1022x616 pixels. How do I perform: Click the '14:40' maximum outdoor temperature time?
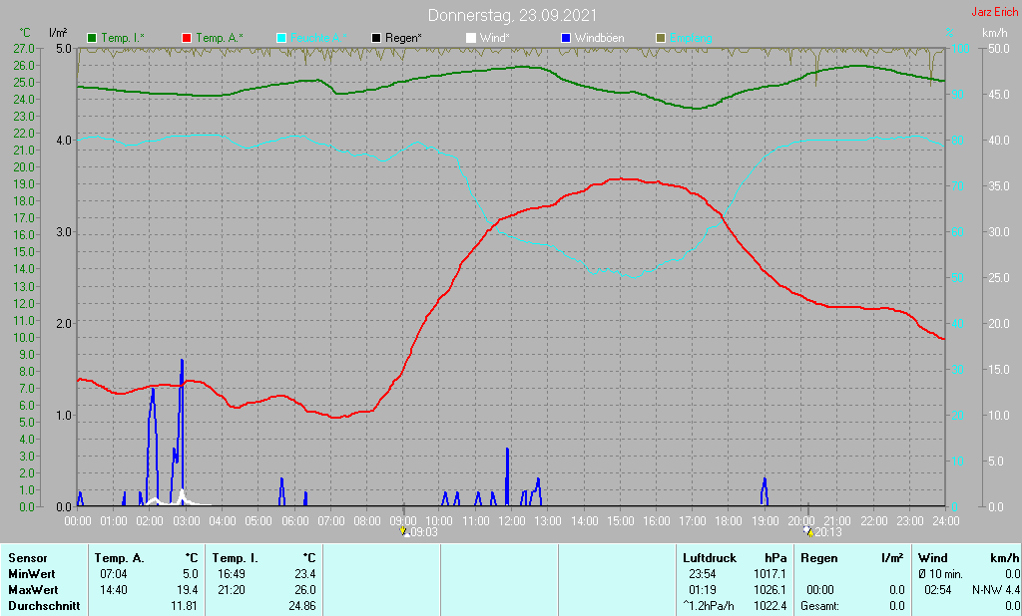114,590
